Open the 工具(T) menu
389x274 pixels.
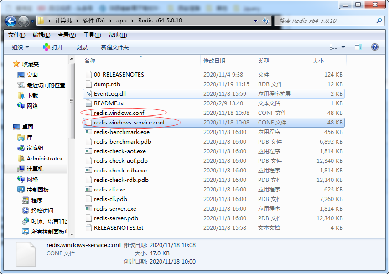click(x=92, y=35)
